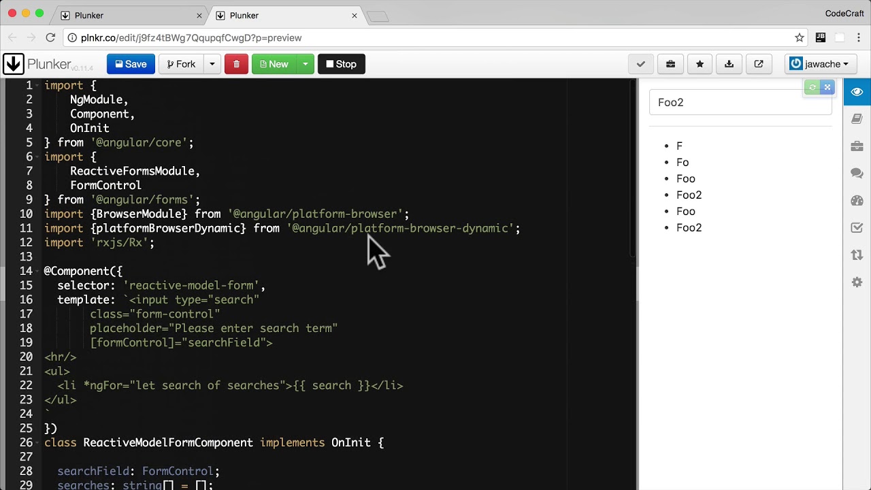This screenshot has width=871, height=490.
Task: Click the JB browser extension icon
Action: 821,38
